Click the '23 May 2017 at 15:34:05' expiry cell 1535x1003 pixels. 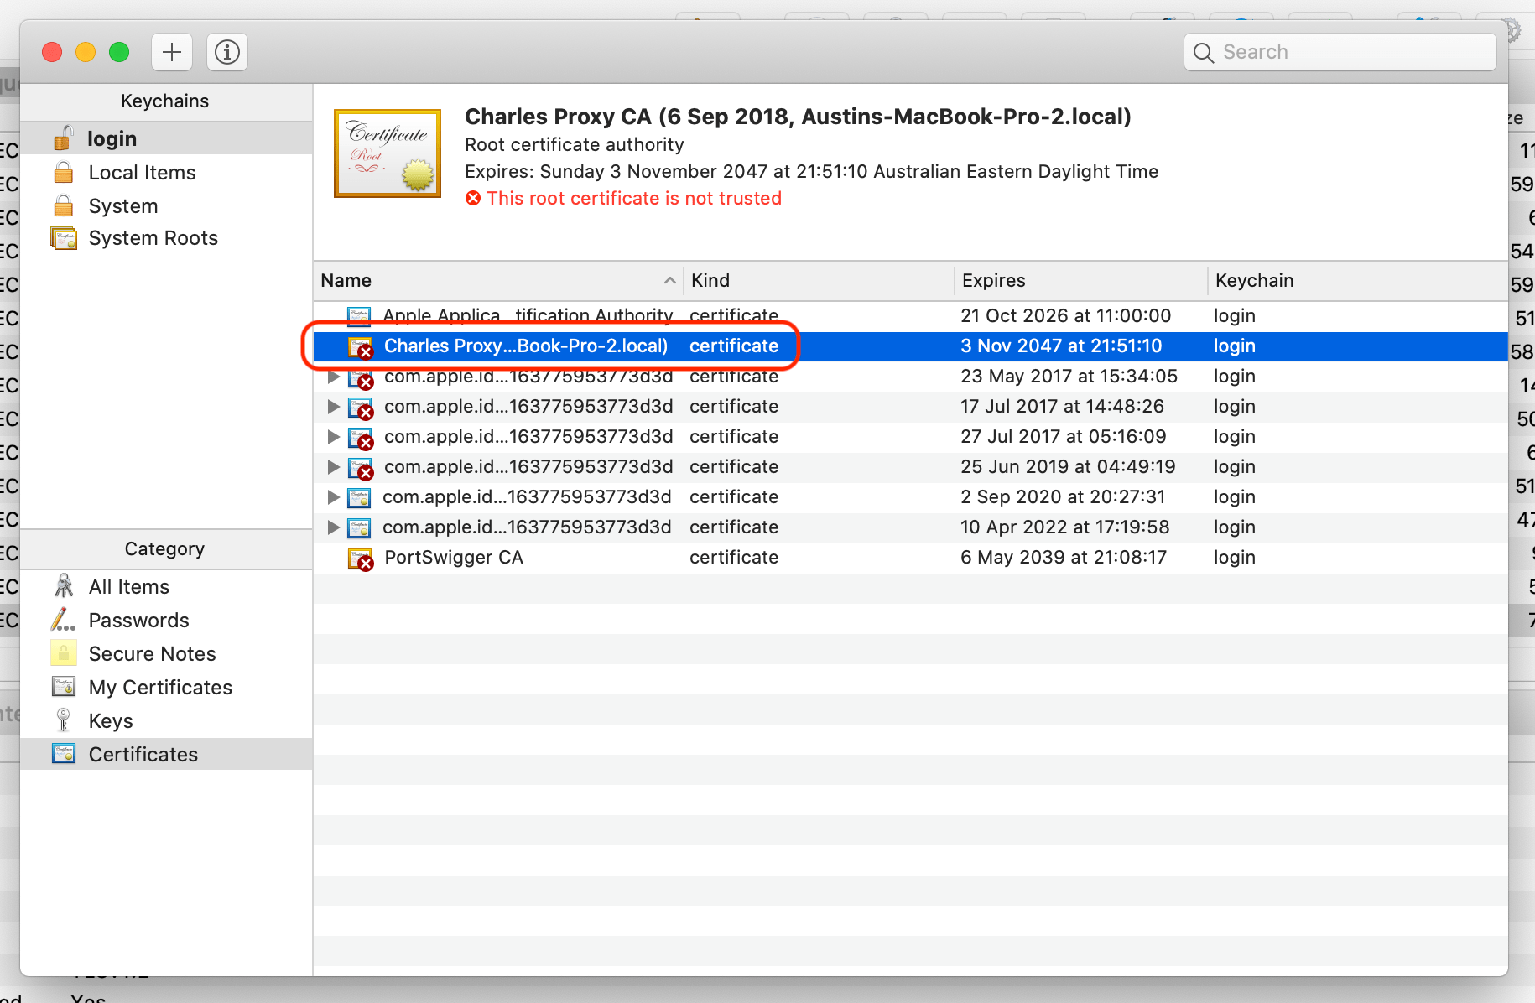pyautogui.click(x=1069, y=377)
